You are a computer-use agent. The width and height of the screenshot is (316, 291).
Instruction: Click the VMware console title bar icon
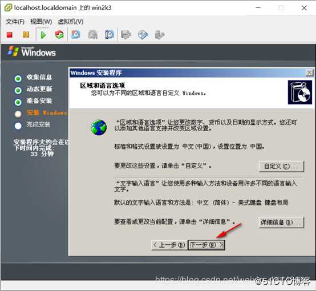[x=8, y=7]
